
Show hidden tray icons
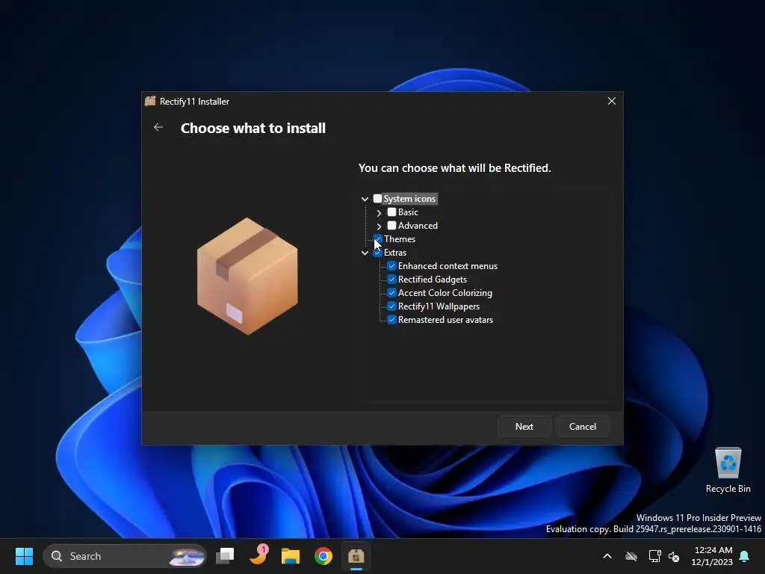[607, 556]
